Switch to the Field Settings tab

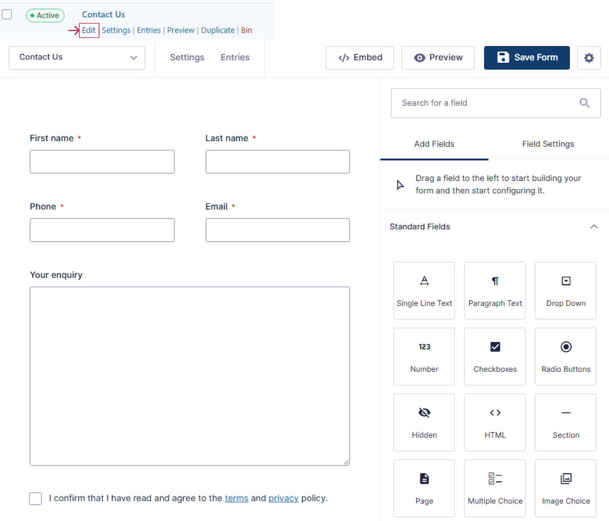pyautogui.click(x=548, y=144)
